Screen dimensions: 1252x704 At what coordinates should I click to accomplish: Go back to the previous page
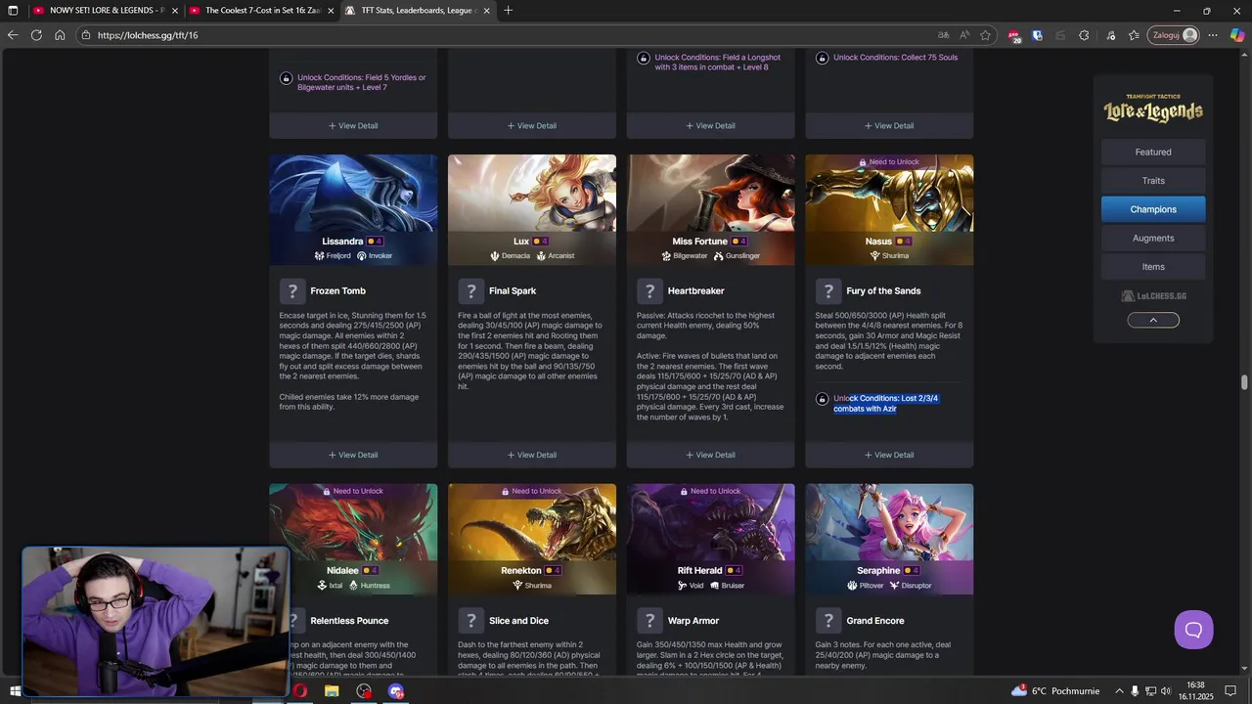coord(12,35)
